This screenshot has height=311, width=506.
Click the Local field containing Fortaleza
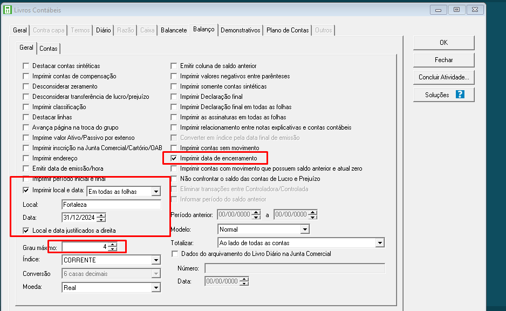pos(111,205)
